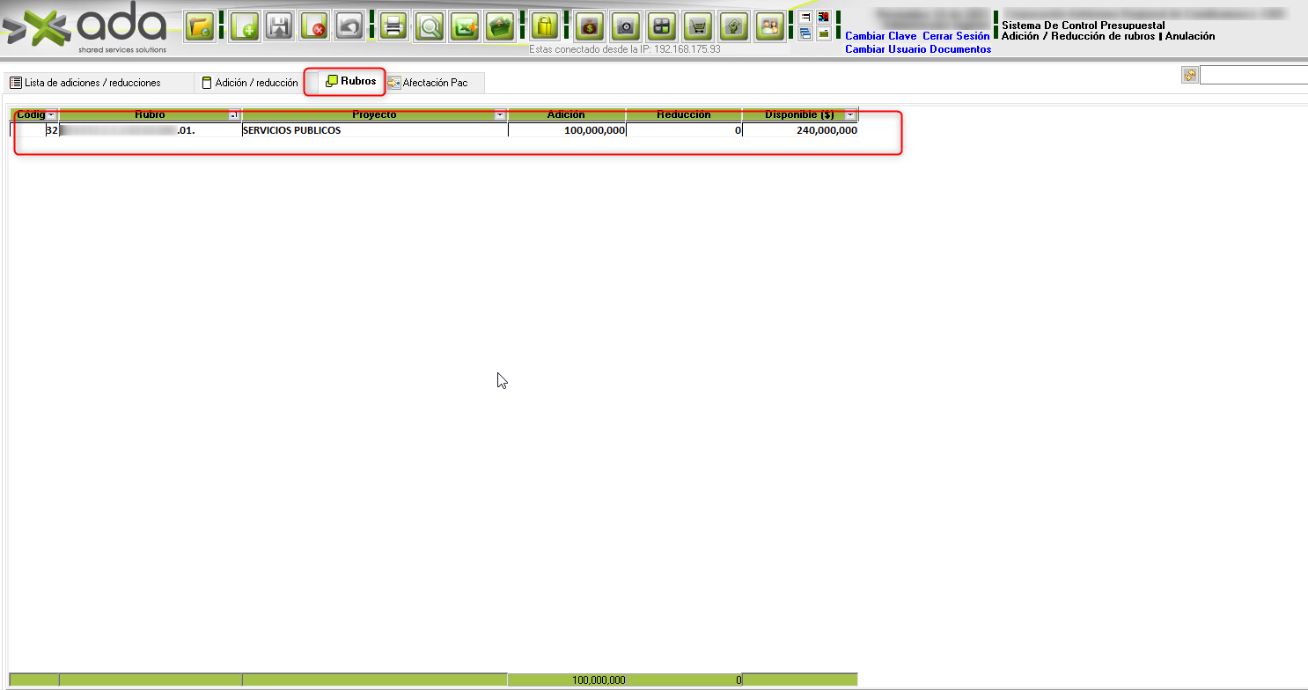Screen dimensions: 1308x690
Task: Click the Adición column header
Action: point(567,115)
